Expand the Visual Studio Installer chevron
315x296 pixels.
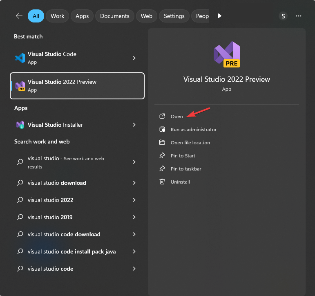(134, 125)
